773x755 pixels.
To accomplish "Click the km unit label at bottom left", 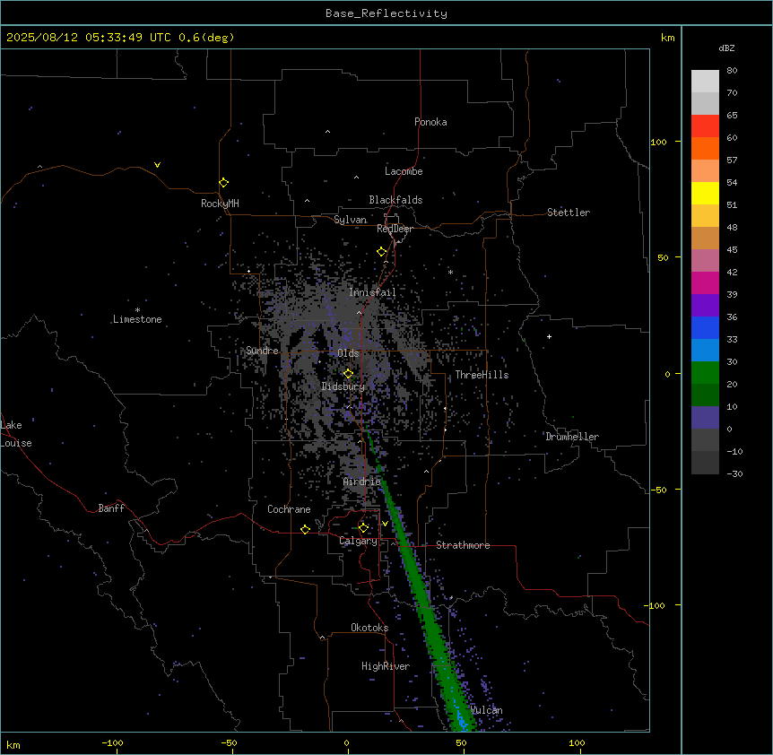I will [13, 744].
